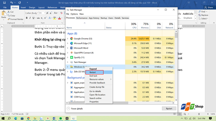Viewport: 216px width, 121px height.
Task: Click the Share button in Word
Action: (x=208, y=8)
